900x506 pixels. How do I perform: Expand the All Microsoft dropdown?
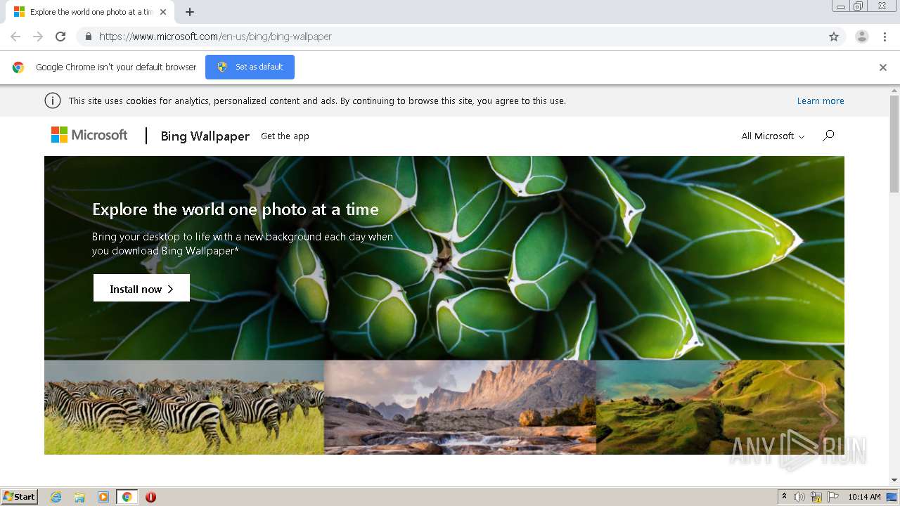point(773,136)
